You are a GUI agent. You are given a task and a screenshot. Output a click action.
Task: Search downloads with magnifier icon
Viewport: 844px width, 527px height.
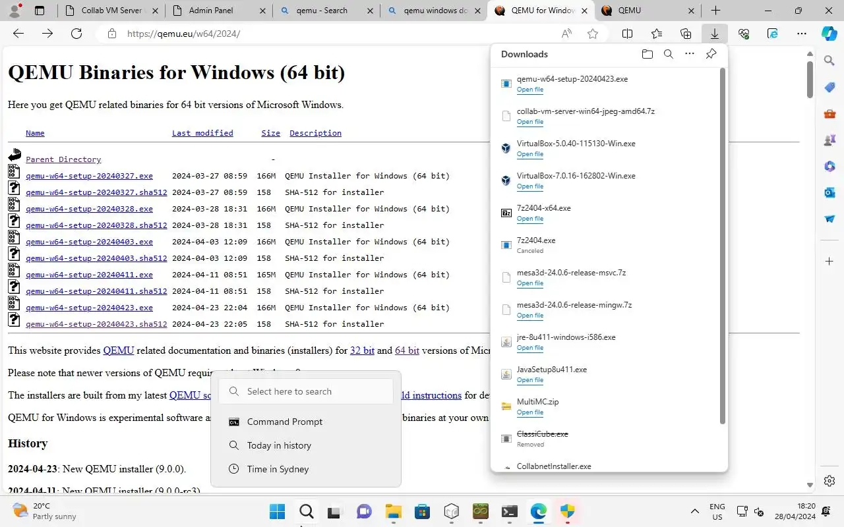coord(668,54)
